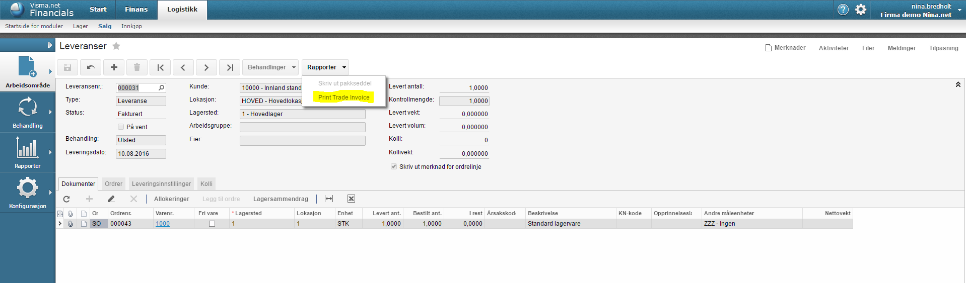This screenshot has width=966, height=283.
Task: Go to last record icon
Action: click(230, 67)
